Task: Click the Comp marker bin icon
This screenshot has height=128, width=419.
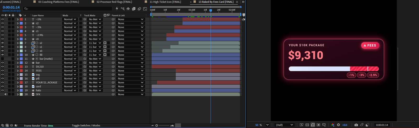Action: click(244, 15)
